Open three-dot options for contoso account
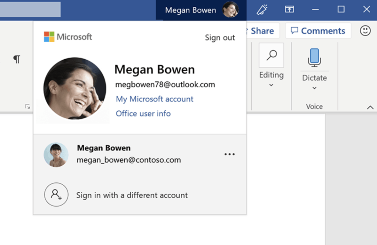Viewport: 377px width, 245px height. pos(230,154)
